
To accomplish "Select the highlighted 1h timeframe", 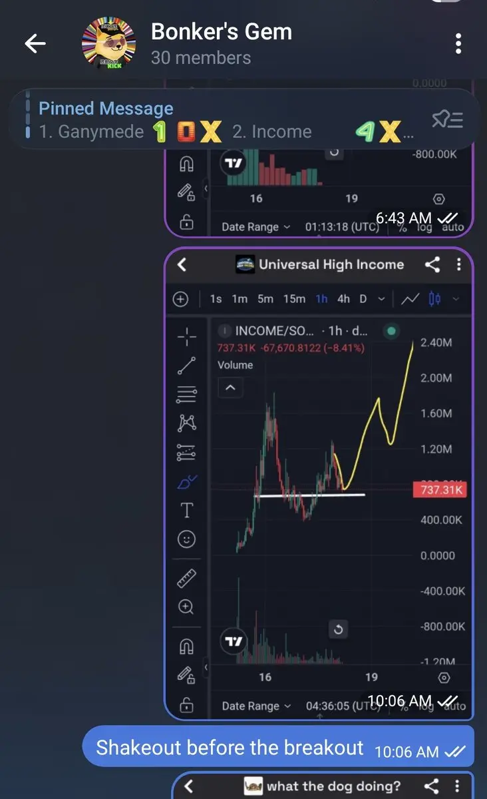I will (321, 299).
